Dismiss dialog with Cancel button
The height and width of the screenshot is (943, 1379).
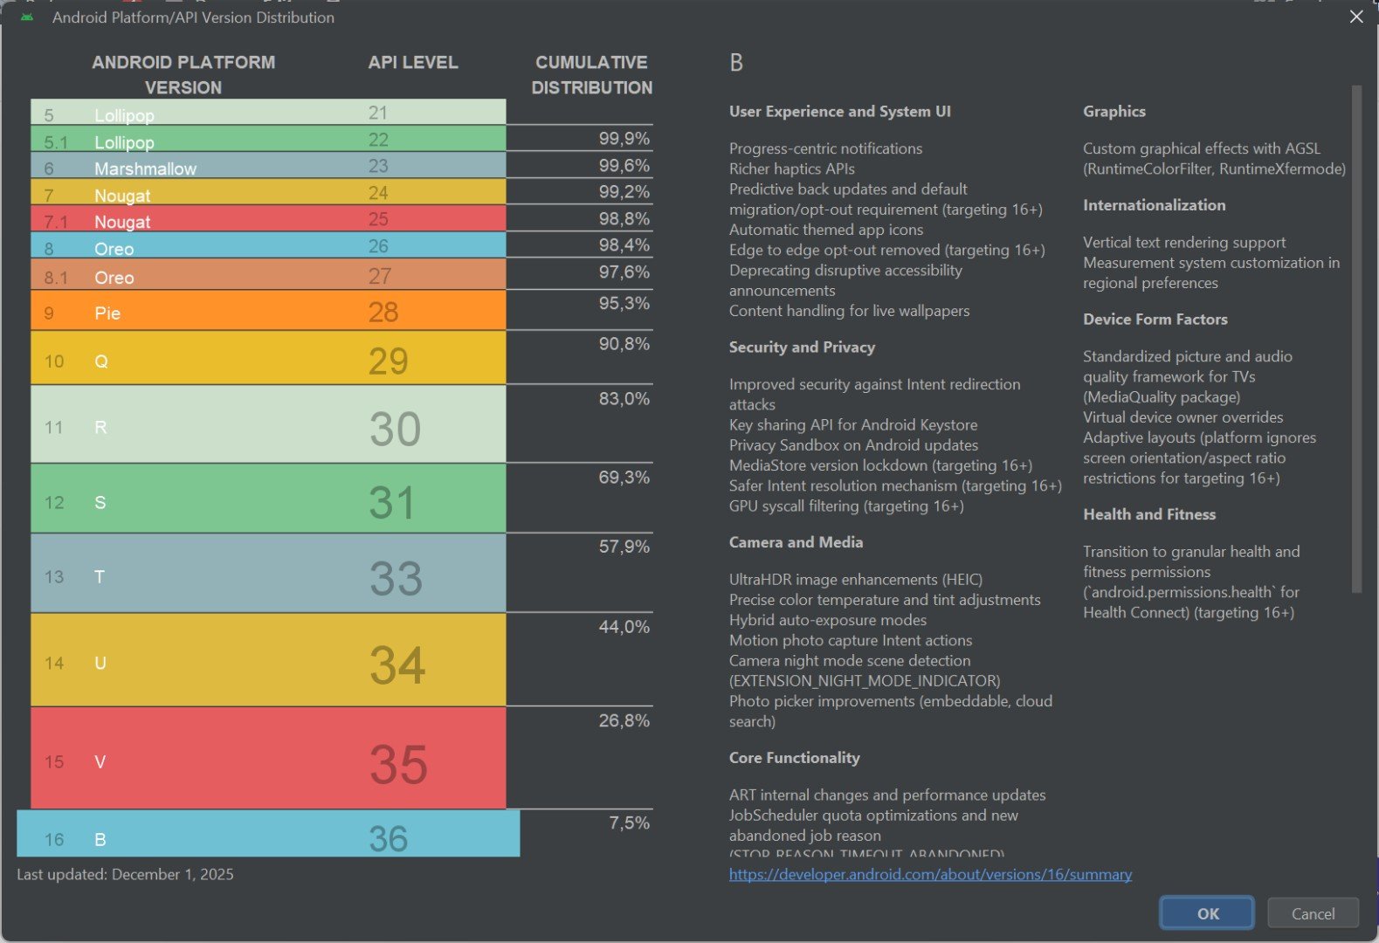[1313, 913]
